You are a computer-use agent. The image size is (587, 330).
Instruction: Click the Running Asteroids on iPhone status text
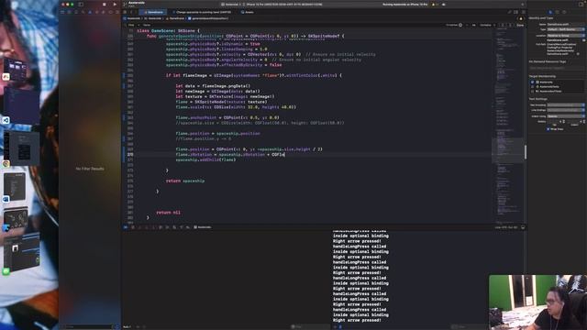pyautogui.click(x=404, y=5)
